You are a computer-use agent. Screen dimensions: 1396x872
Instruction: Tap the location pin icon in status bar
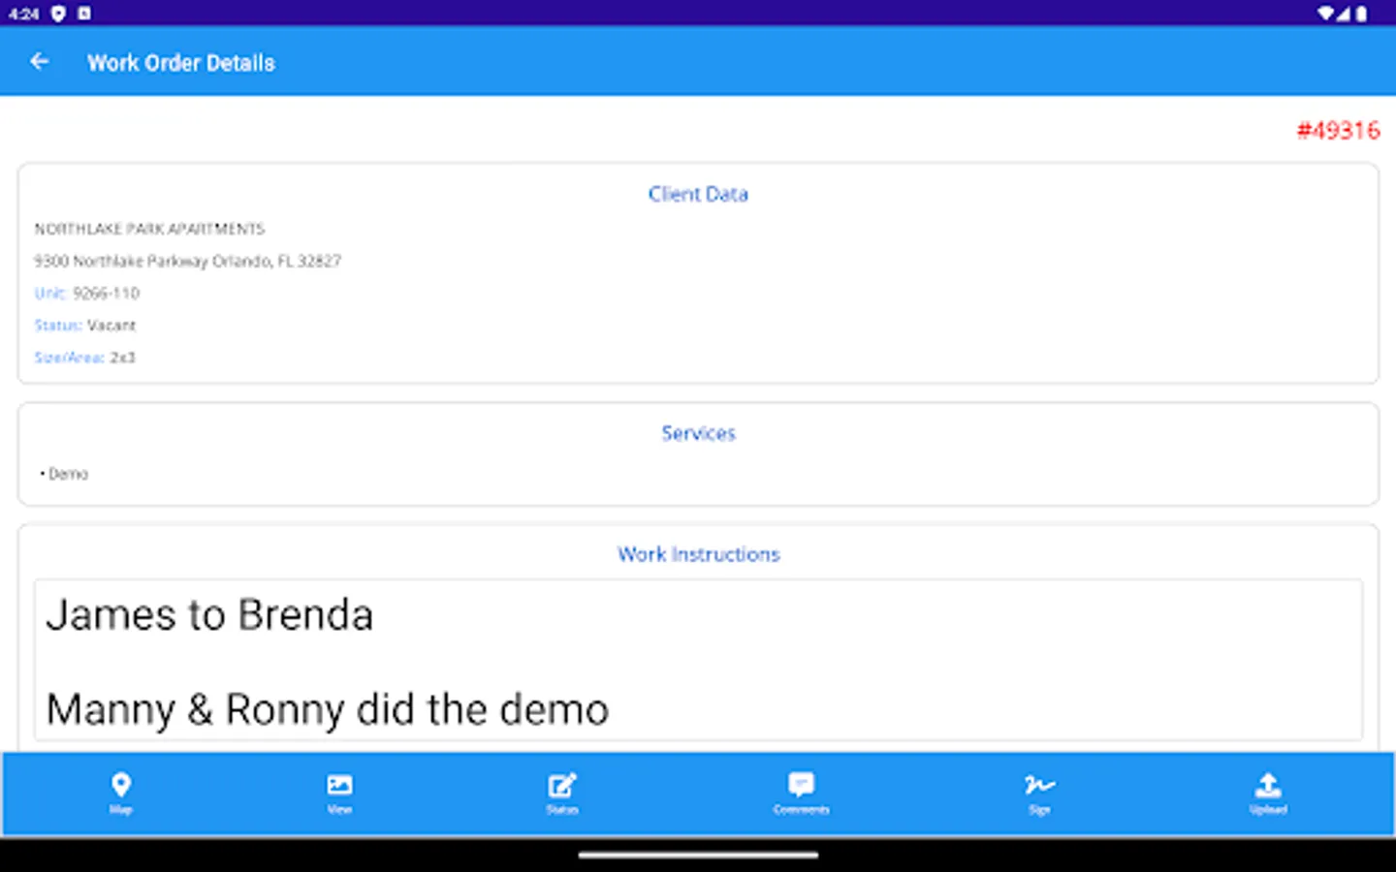[60, 14]
